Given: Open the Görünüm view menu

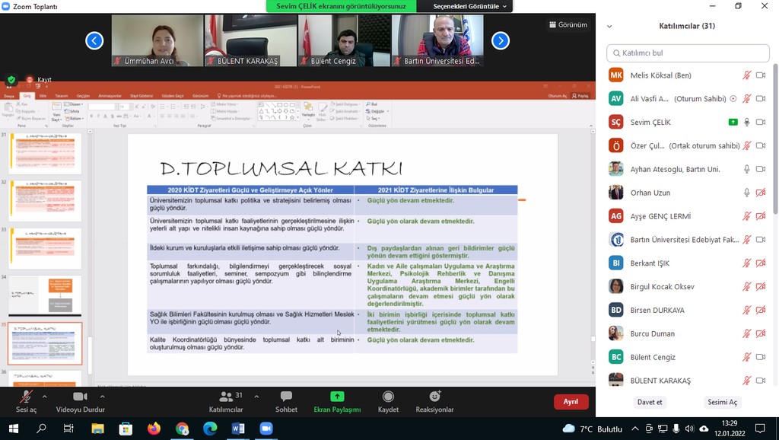Looking at the screenshot, I should click(568, 24).
